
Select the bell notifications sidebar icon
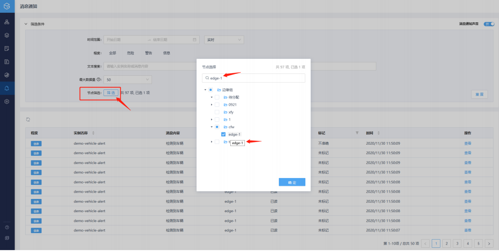pos(7,88)
